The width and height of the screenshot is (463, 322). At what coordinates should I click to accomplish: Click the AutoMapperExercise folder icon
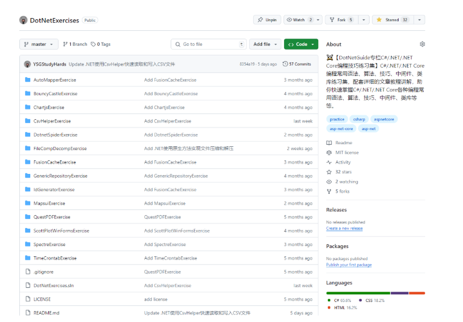28,80
